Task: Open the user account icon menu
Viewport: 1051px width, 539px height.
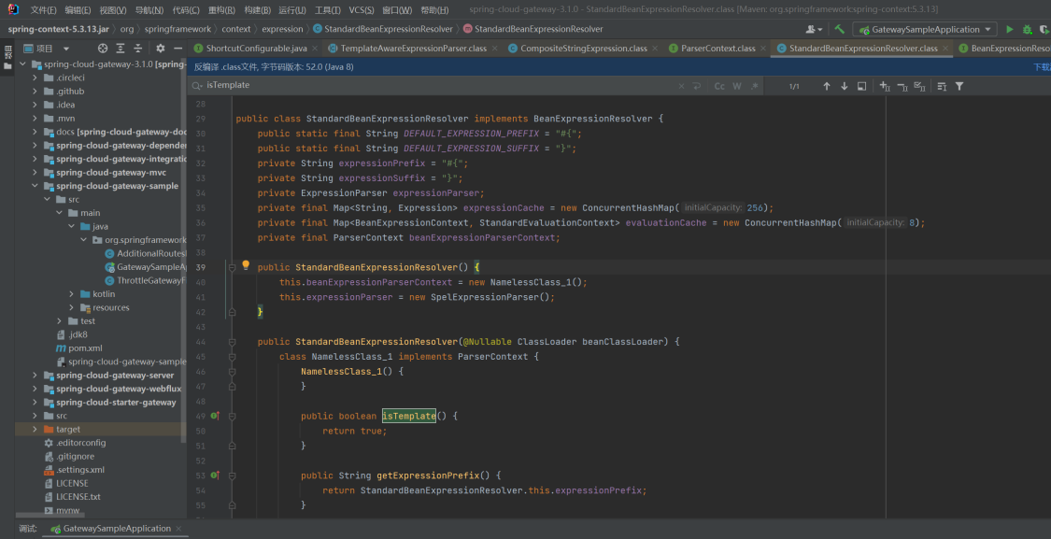Action: [x=815, y=30]
